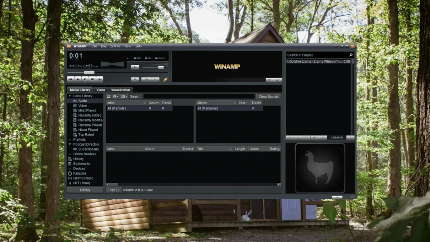Viewport: 430px width, 242px height.
Task: Select the All (0 albums) row
Action: click(x=229, y=108)
